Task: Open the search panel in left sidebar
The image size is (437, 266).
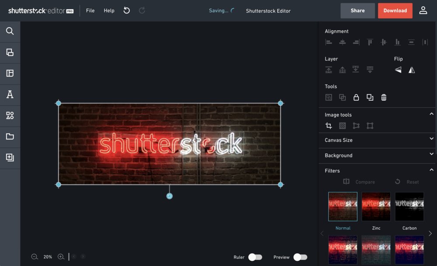Action: click(10, 31)
